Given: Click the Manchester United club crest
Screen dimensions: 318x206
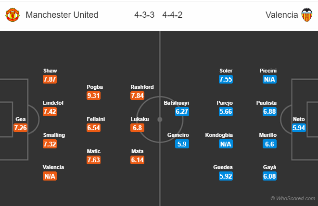Looking at the screenshot, I should pyautogui.click(x=12, y=15).
